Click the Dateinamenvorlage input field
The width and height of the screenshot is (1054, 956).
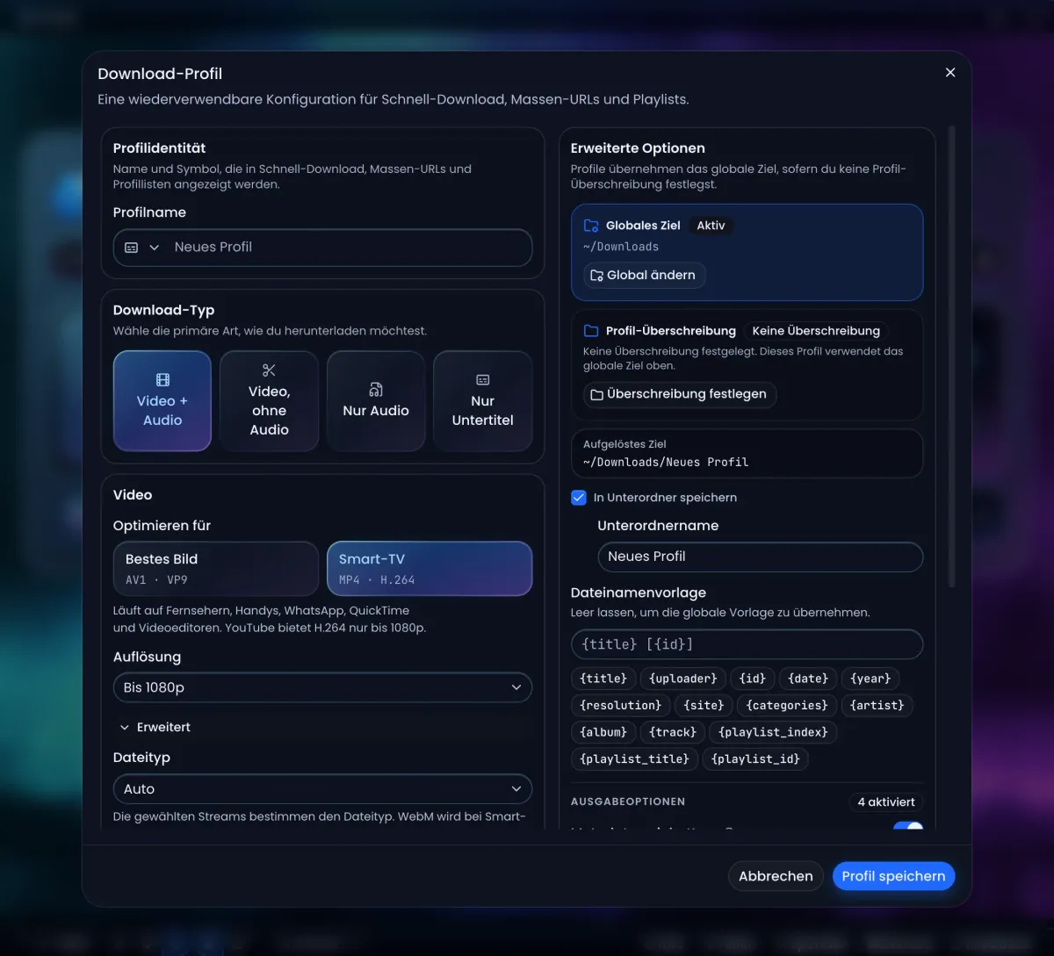[747, 644]
